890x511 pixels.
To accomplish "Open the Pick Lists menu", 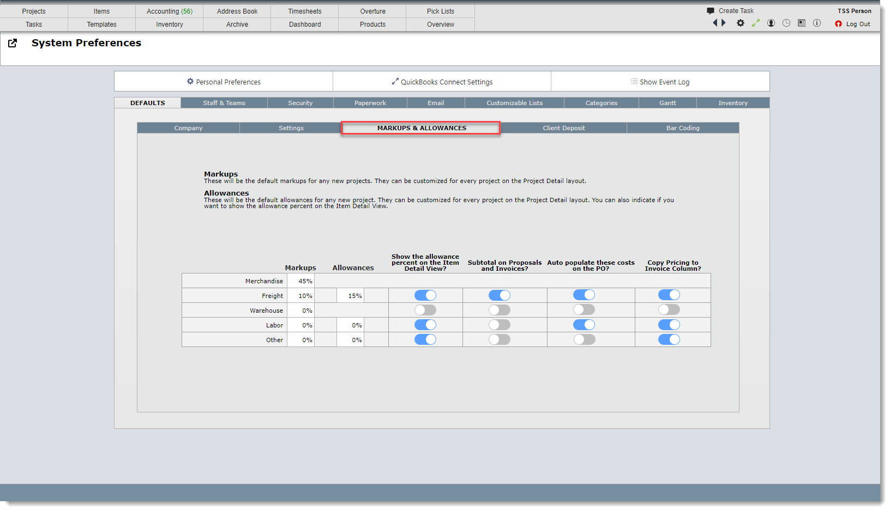I will coord(441,11).
